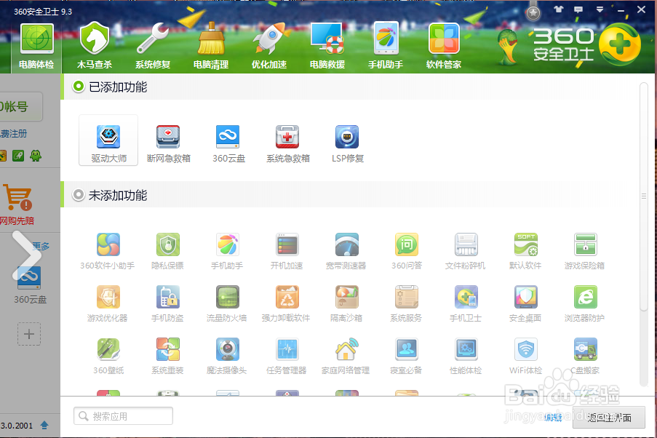This screenshot has height=438, width=657.
Task: Open the main menu dropdown arrow in title bar
Action: click(x=600, y=9)
